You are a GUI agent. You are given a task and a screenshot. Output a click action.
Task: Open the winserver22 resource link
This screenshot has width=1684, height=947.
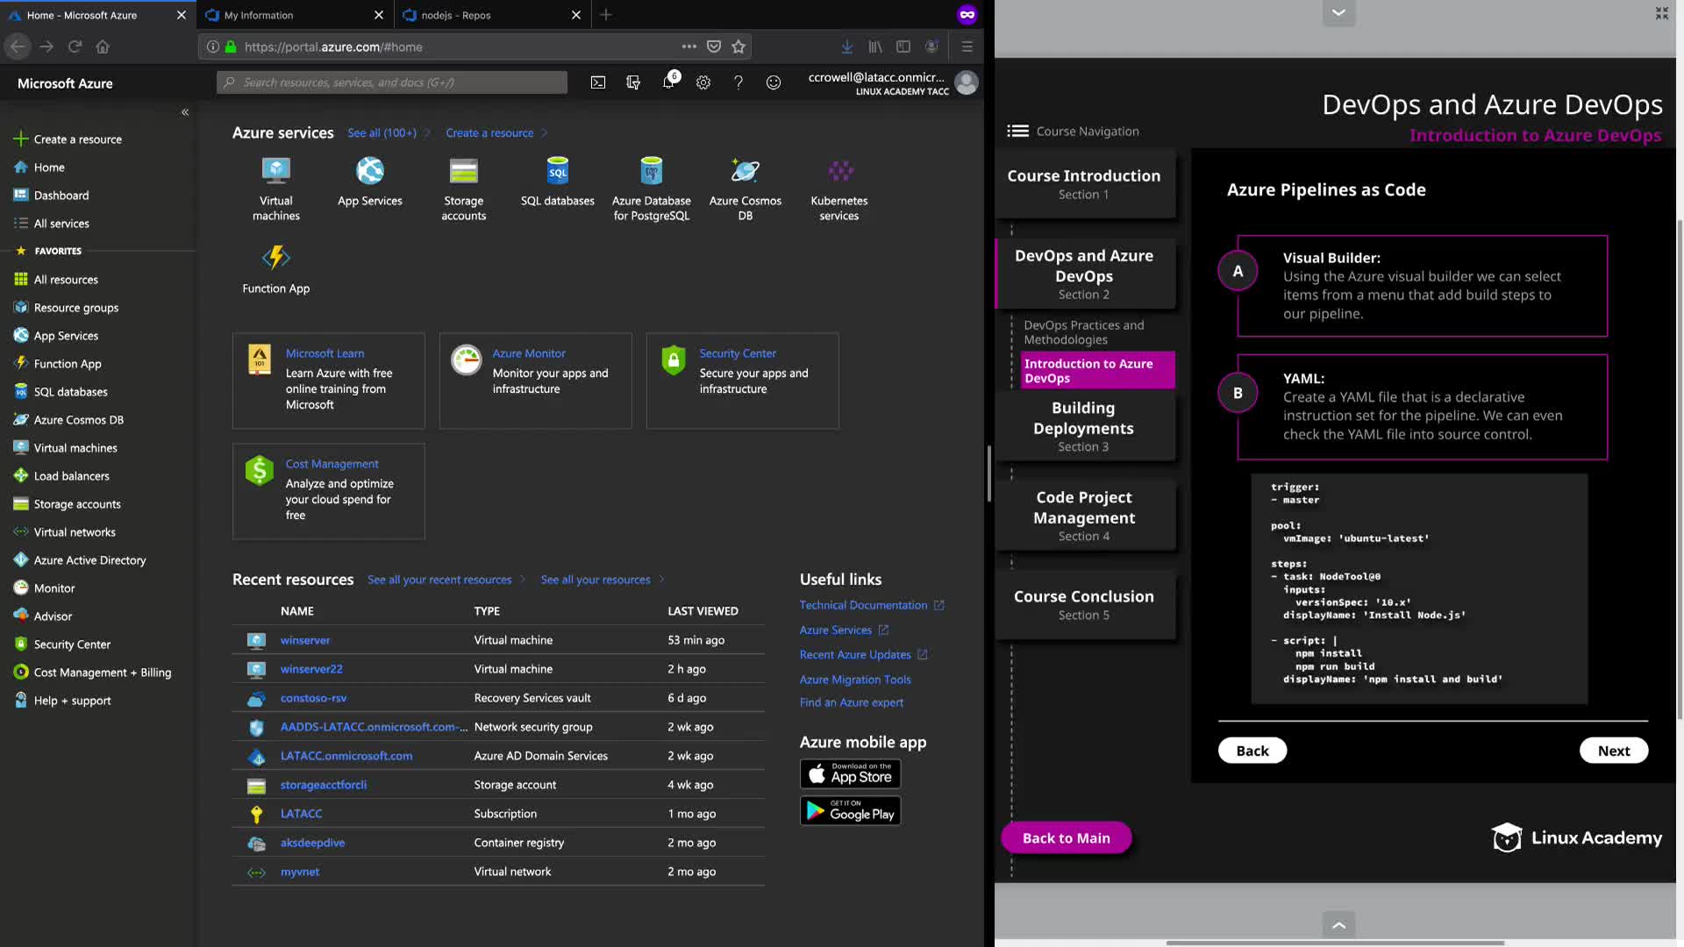tap(311, 669)
